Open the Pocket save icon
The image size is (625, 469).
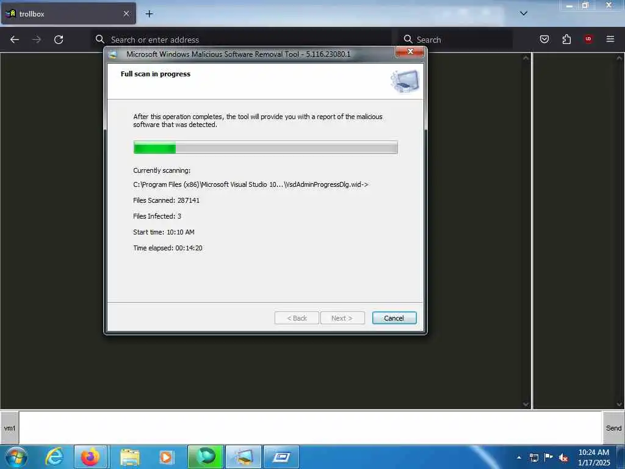click(544, 39)
